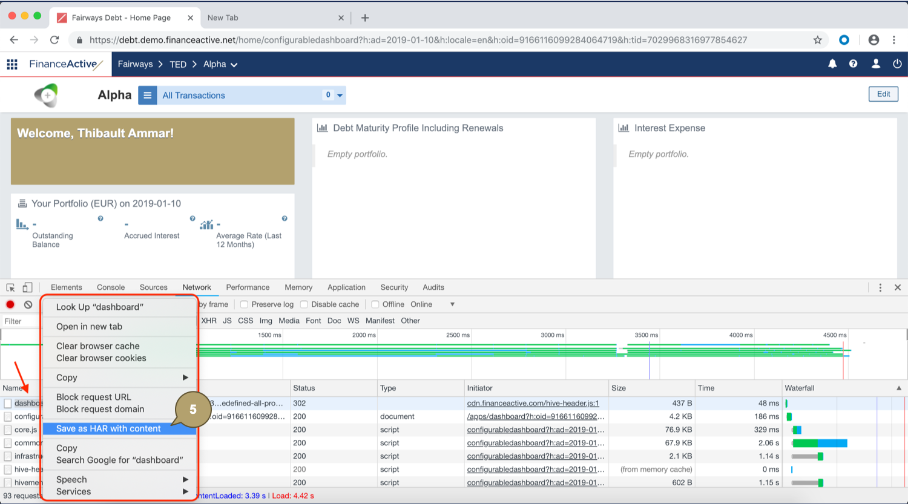
Task: Select the inspect element cursor tool
Action: pyautogui.click(x=10, y=287)
